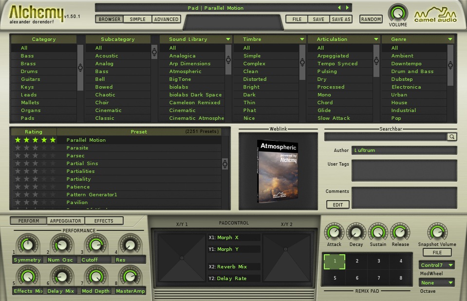Select snapshot 3 on the Remix Pad
Viewport: 467px width, 301px height.
tap(378, 261)
